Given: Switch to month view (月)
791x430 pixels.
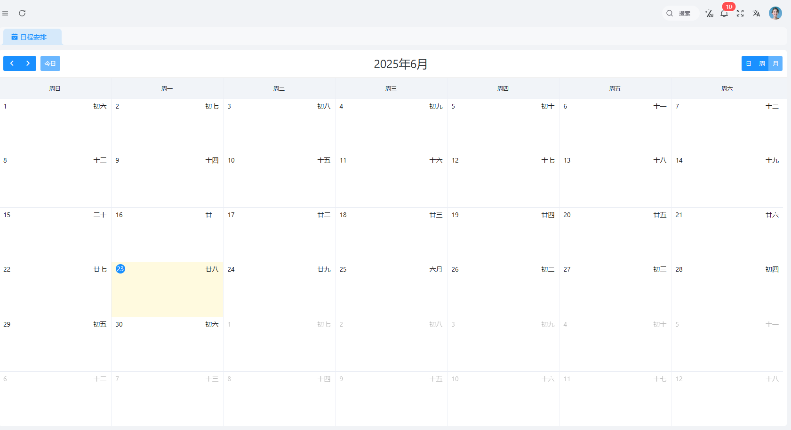Looking at the screenshot, I should (x=775, y=63).
